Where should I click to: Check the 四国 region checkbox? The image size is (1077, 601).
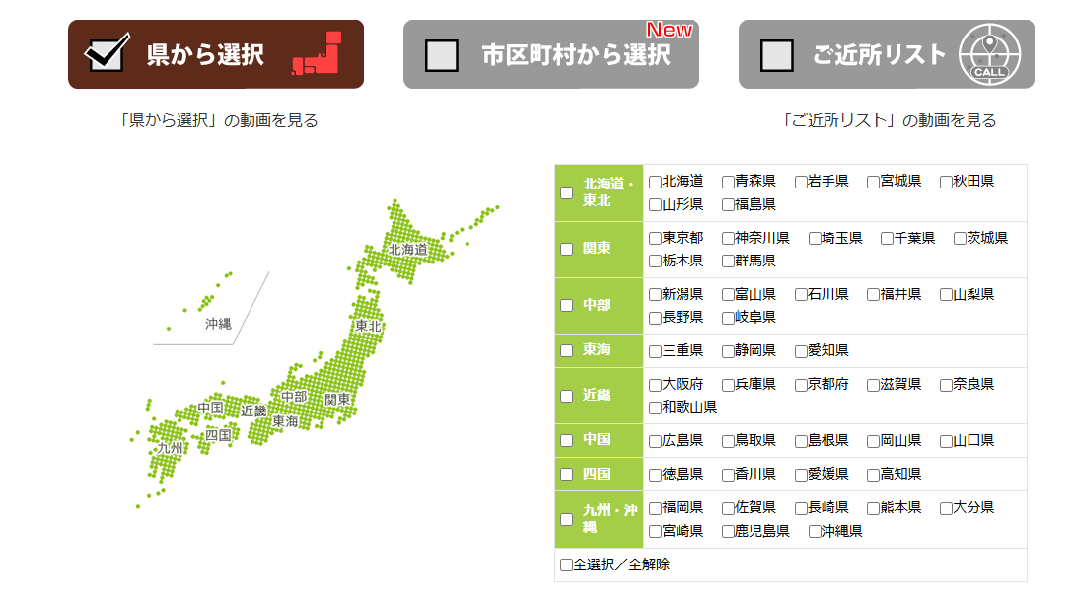pos(567,474)
